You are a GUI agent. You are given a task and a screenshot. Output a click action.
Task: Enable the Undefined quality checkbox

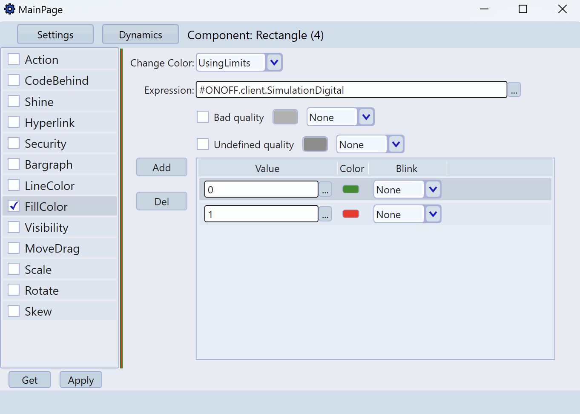(x=203, y=144)
